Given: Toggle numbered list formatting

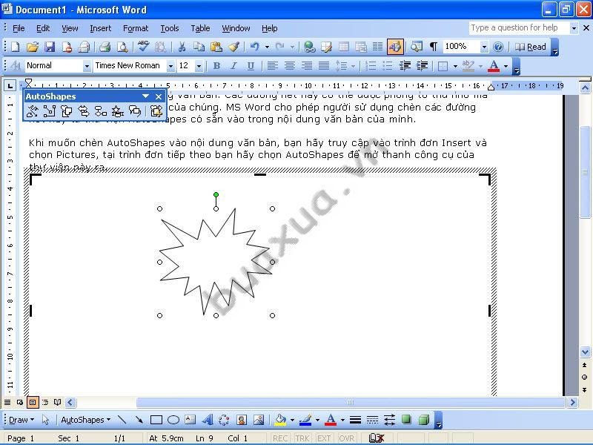Looking at the screenshot, I should pos(371,66).
